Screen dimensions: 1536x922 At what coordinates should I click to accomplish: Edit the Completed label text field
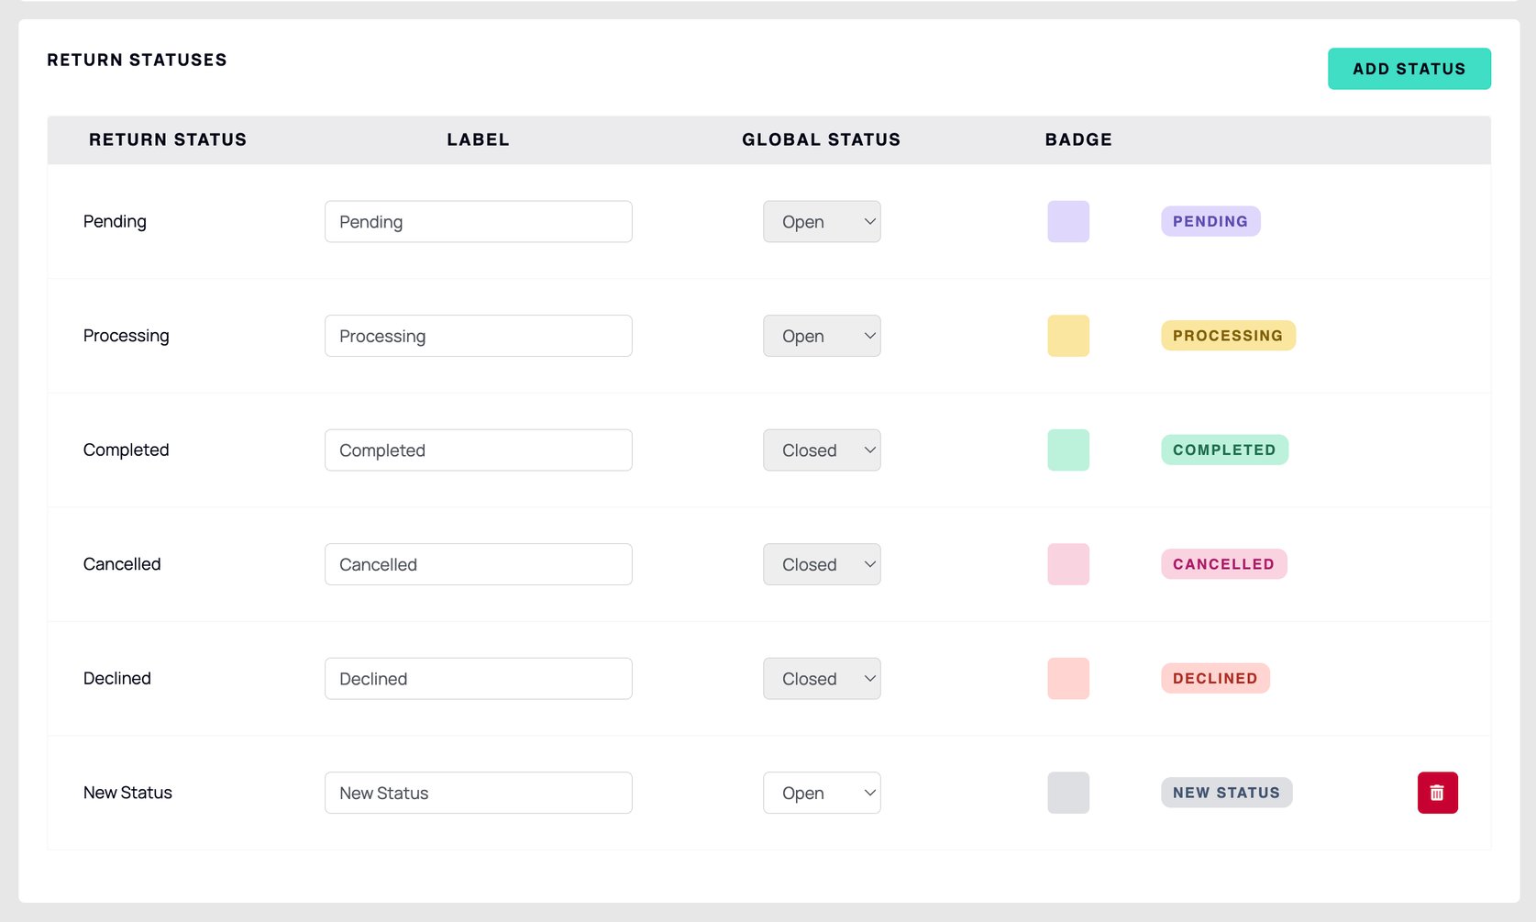coord(478,450)
